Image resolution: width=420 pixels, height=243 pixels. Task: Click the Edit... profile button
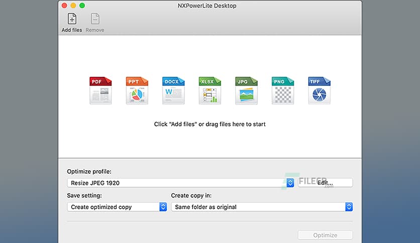tap(325, 183)
